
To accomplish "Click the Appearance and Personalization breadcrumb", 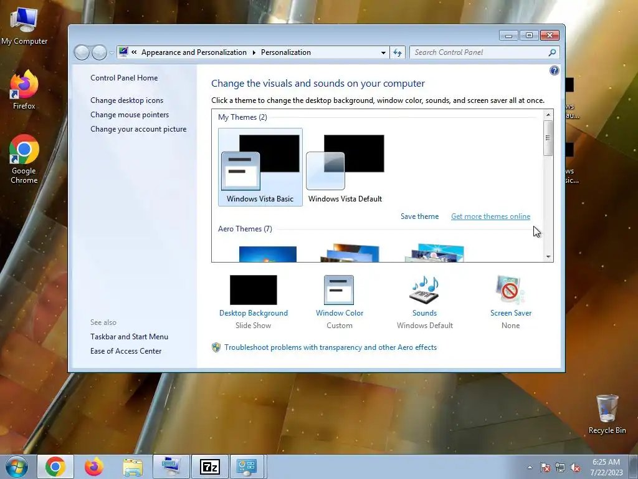I will point(194,52).
